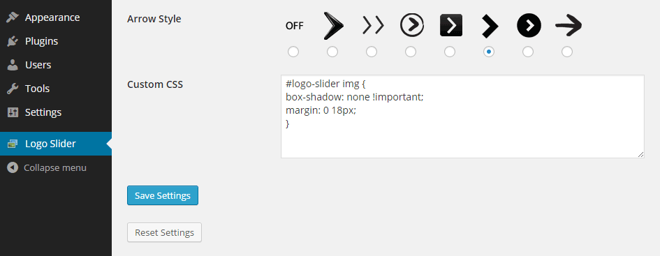Click the Users person icon
This screenshot has height=256, width=660.
[x=13, y=65]
